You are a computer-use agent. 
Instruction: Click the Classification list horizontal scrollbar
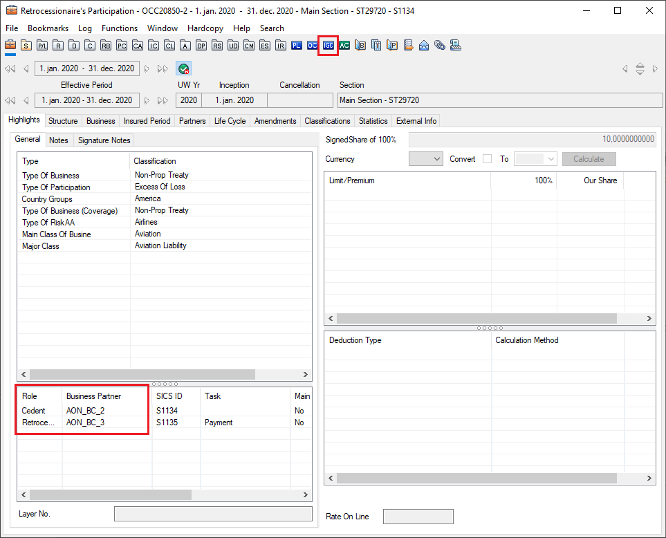tap(142, 374)
